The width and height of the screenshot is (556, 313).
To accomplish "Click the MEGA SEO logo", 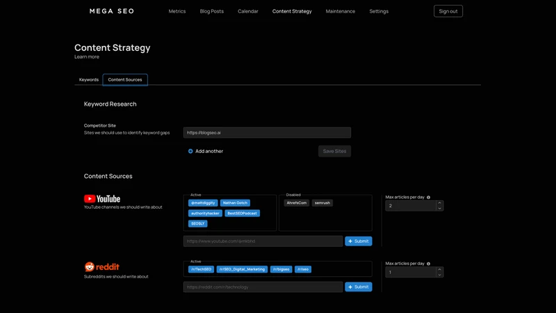I will tap(111, 11).
